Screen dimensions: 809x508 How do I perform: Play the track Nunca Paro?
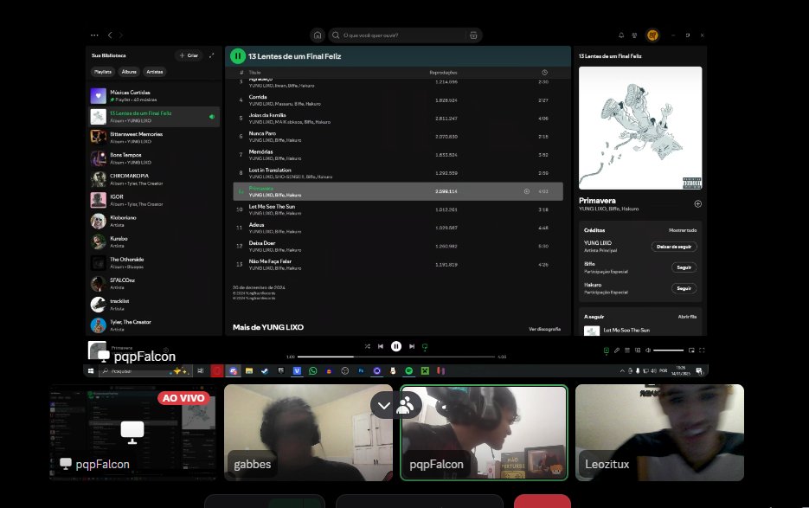point(398,137)
